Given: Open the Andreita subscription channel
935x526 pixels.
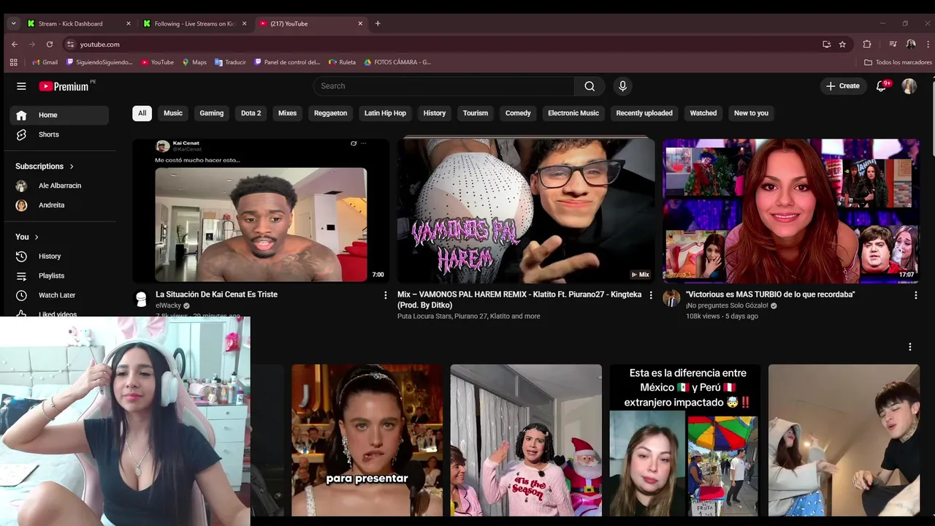Looking at the screenshot, I should (59, 205).
